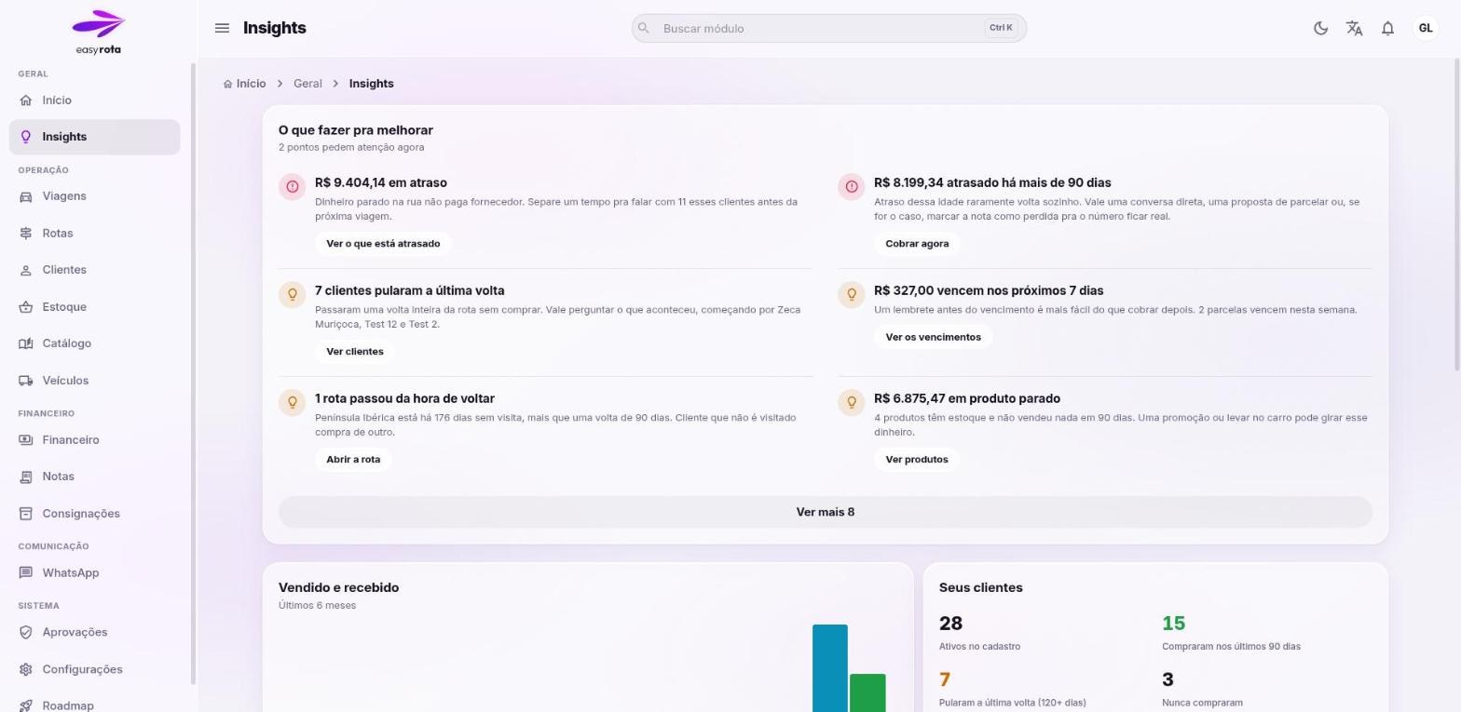Go to Início in the sidebar
This screenshot has height=712, width=1461.
click(x=94, y=101)
